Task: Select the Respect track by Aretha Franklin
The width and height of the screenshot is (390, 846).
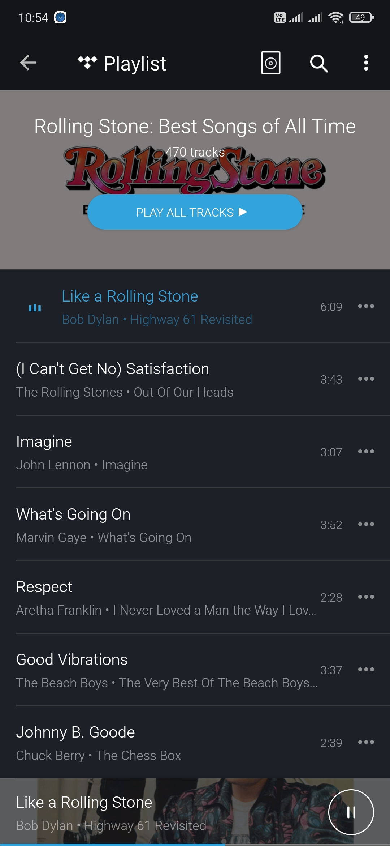Action: pos(144,597)
